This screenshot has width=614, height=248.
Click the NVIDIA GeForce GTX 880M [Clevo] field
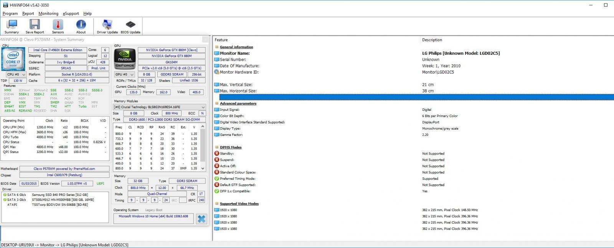tap(172, 50)
